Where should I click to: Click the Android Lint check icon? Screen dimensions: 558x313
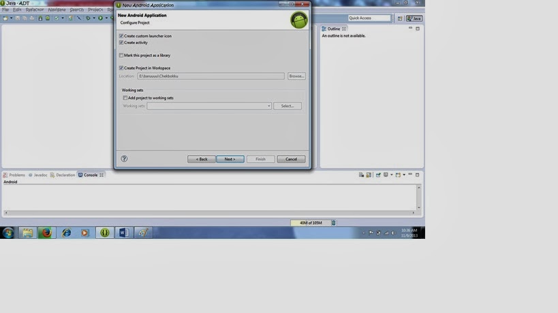click(57, 18)
